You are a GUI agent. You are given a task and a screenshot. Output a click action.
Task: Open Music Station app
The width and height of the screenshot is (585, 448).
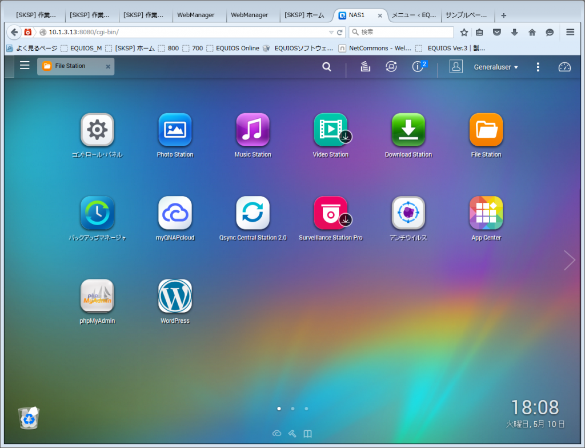click(253, 130)
